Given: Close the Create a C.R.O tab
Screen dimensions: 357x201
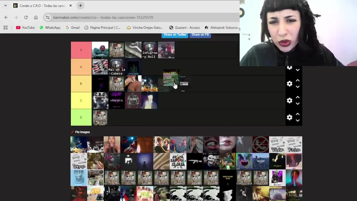Looking at the screenshot, I should tap(71, 6).
